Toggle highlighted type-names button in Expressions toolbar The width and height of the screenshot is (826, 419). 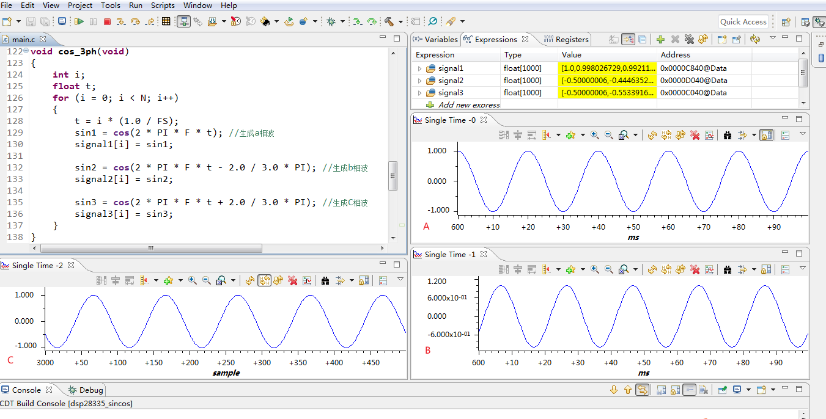(x=628, y=39)
